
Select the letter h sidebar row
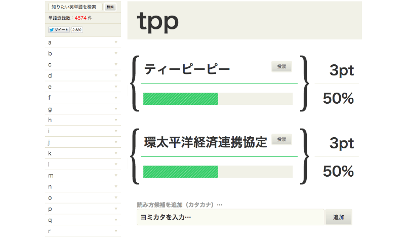coord(83,120)
